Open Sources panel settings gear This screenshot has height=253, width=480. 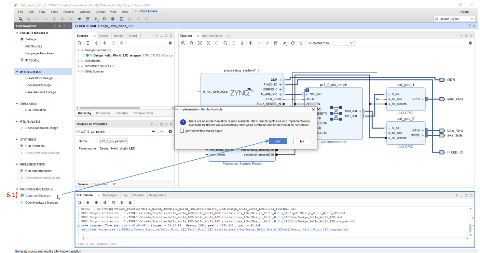pyautogui.click(x=170, y=43)
